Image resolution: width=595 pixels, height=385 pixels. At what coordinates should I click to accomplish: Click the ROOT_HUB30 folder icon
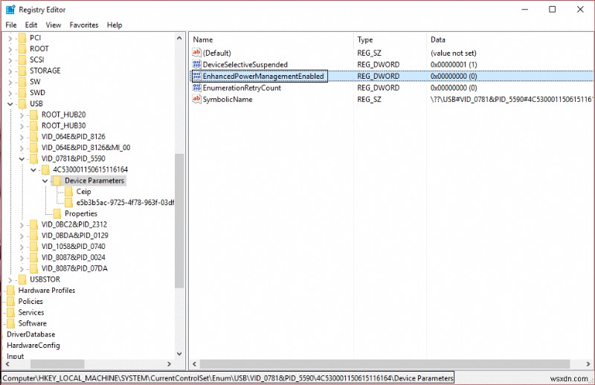34,126
